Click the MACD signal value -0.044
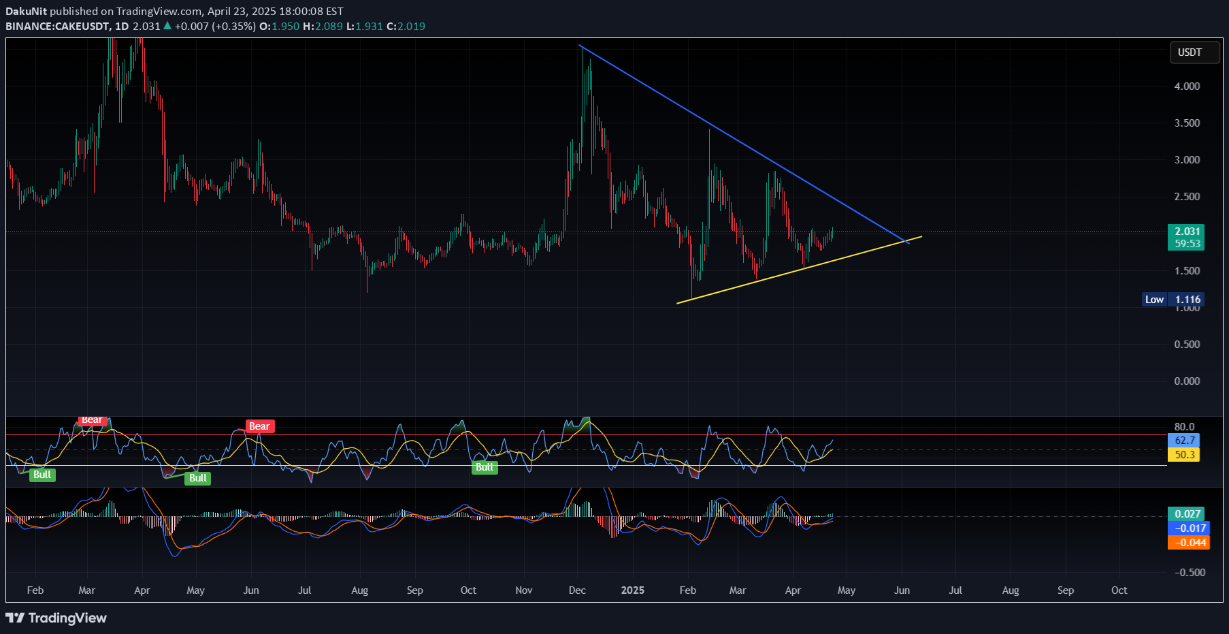1229x634 pixels. coord(1189,543)
